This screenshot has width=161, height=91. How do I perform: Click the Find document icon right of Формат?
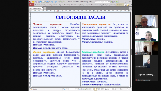coord(125,5)
